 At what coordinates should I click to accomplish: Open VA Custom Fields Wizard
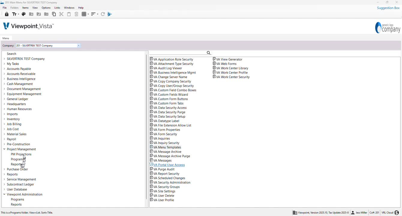[x=171, y=94]
